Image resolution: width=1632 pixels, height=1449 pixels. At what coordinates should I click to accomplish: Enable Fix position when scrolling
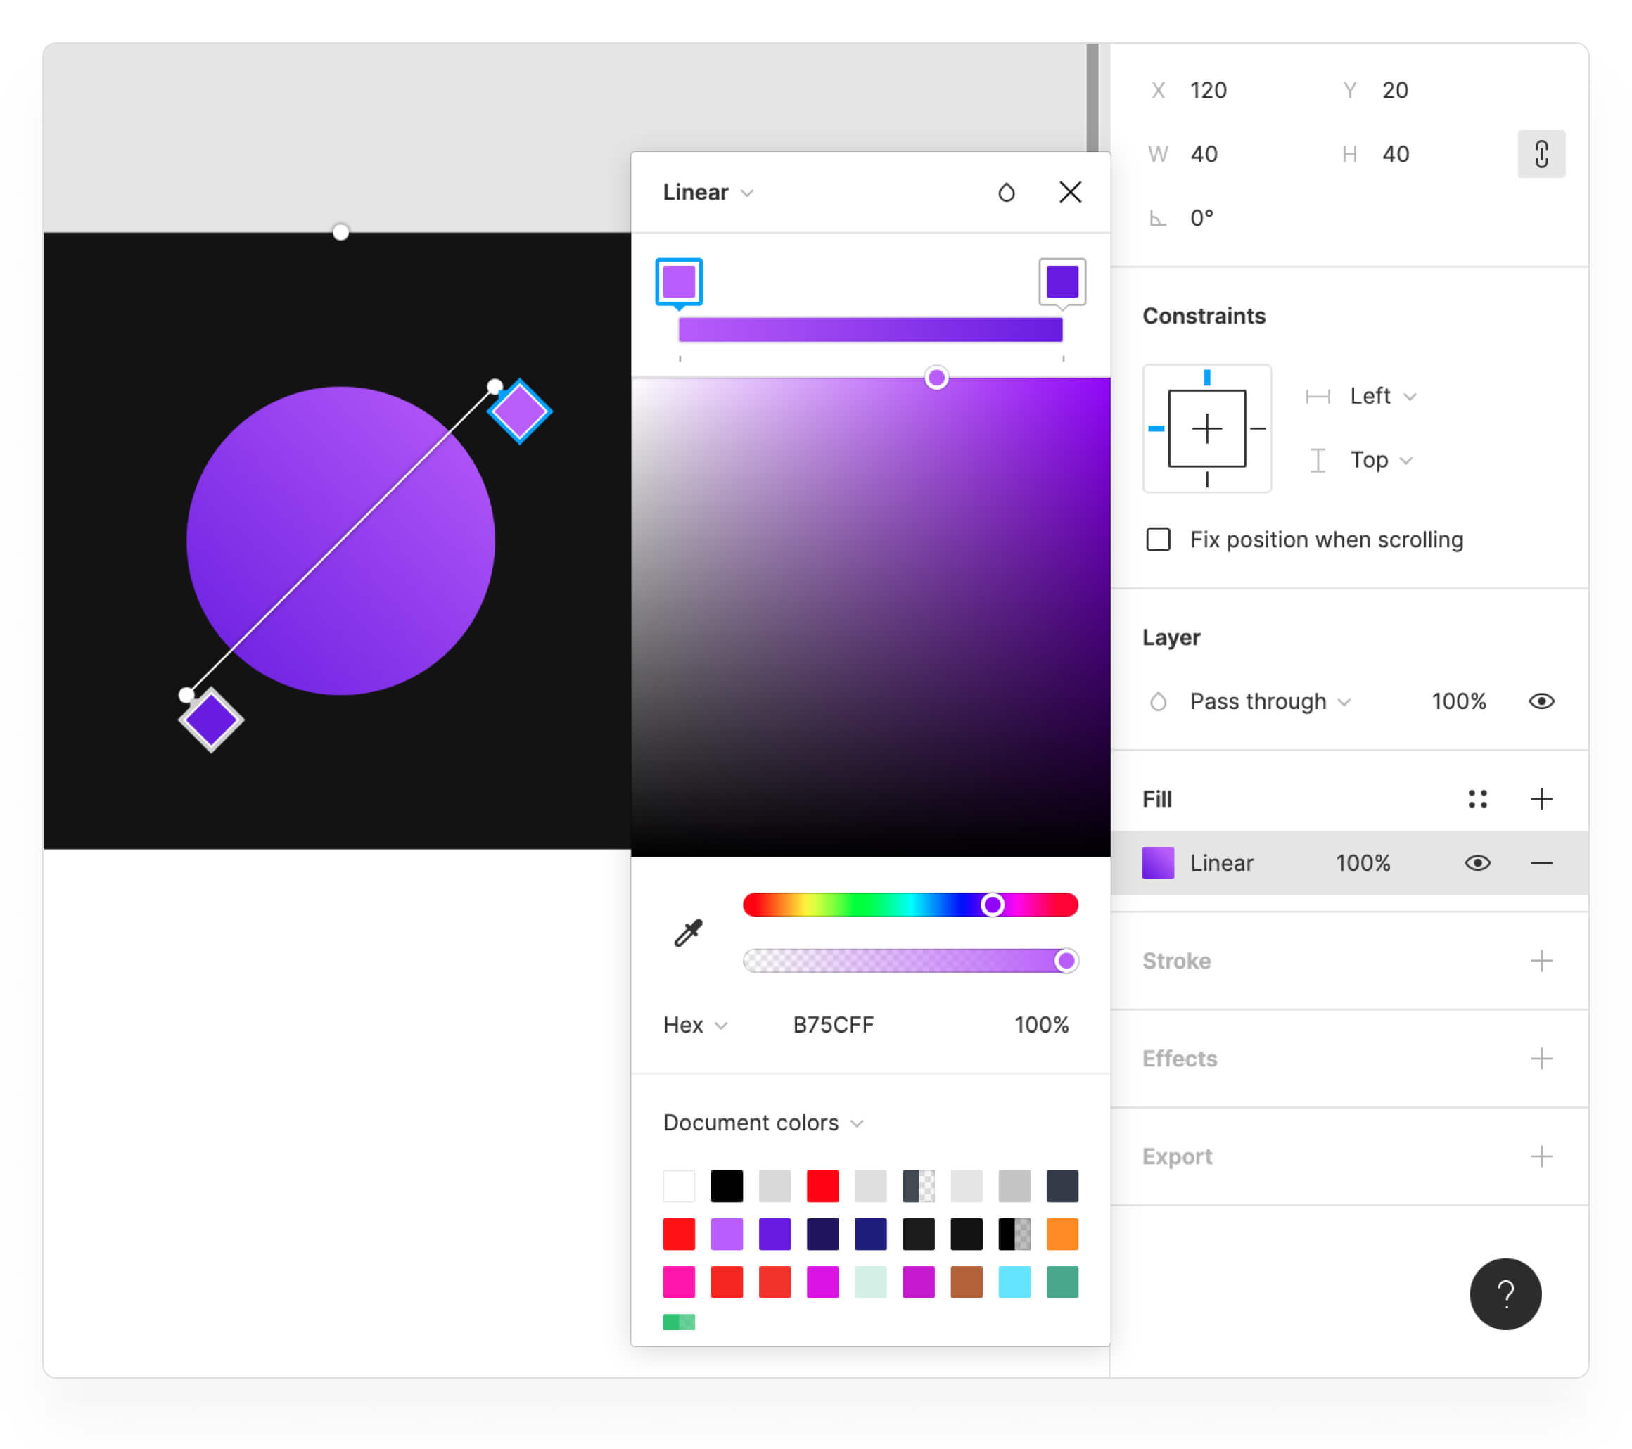1158,540
